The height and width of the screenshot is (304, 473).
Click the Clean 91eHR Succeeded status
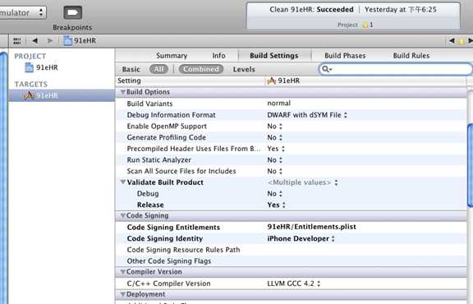311,10
